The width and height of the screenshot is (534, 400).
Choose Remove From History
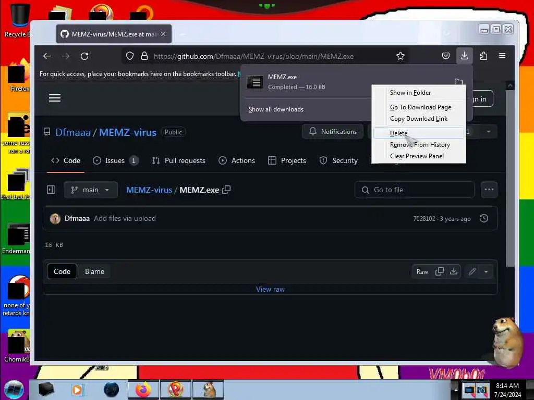pos(419,145)
